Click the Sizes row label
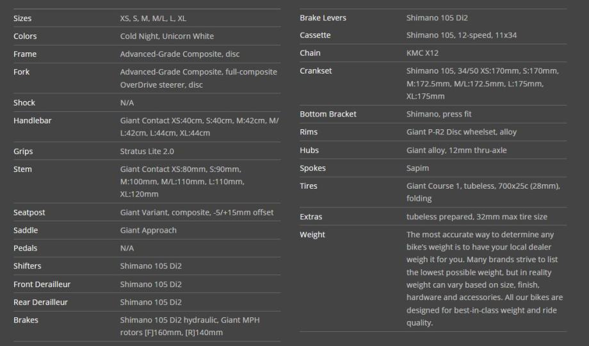The height and width of the screenshot is (346, 589). [x=22, y=19]
